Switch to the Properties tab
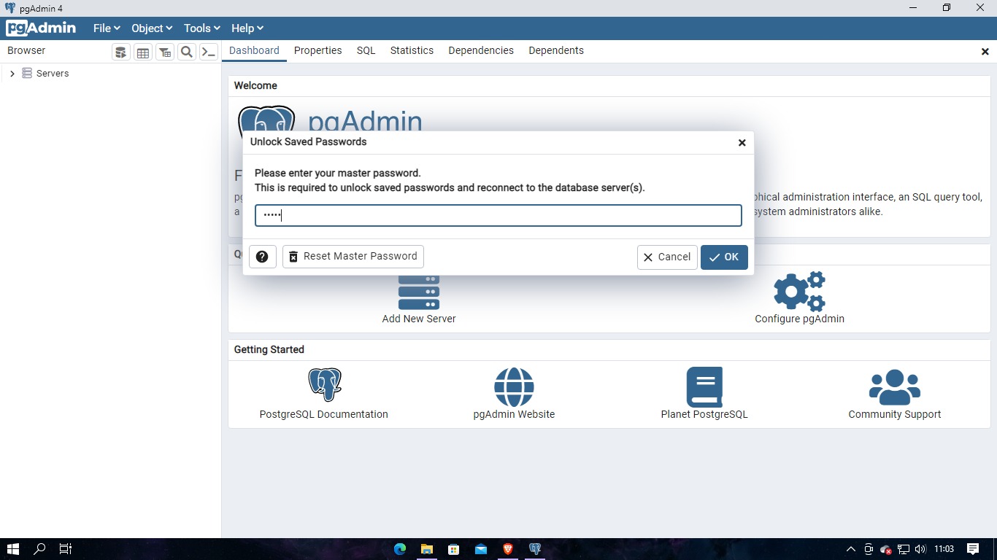The image size is (997, 560). click(x=318, y=50)
